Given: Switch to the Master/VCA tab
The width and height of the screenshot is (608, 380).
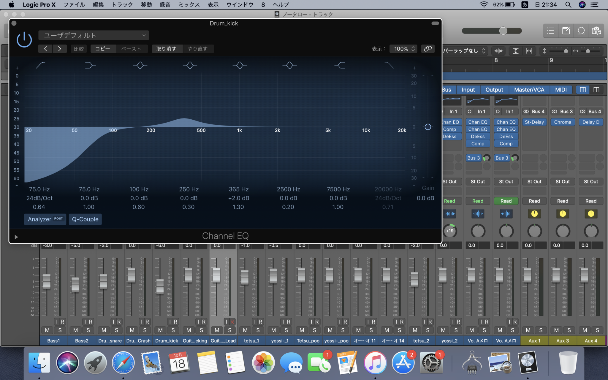Looking at the screenshot, I should [529, 90].
